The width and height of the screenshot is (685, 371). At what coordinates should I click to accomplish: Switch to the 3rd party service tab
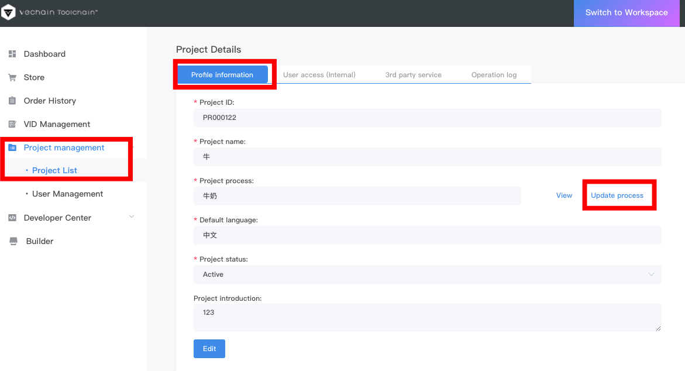413,75
